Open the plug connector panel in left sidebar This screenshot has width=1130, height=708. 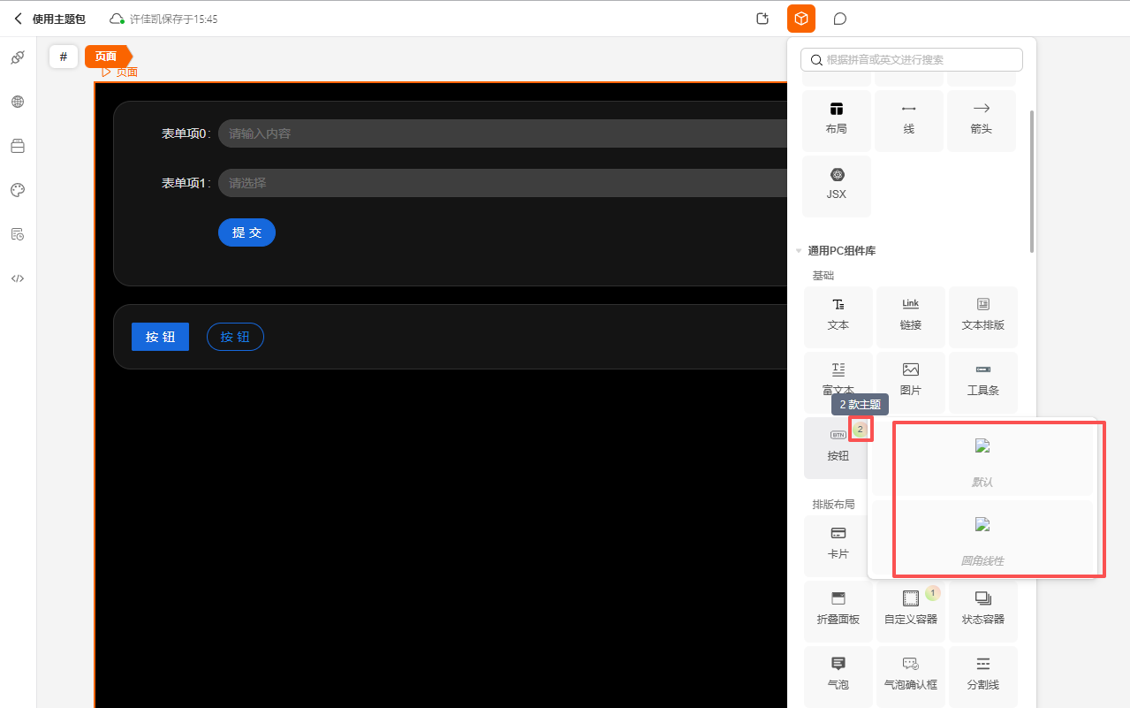[18, 57]
